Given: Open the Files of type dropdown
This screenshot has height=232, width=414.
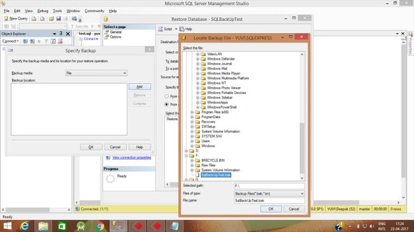Looking at the screenshot, I should tap(269, 193).
